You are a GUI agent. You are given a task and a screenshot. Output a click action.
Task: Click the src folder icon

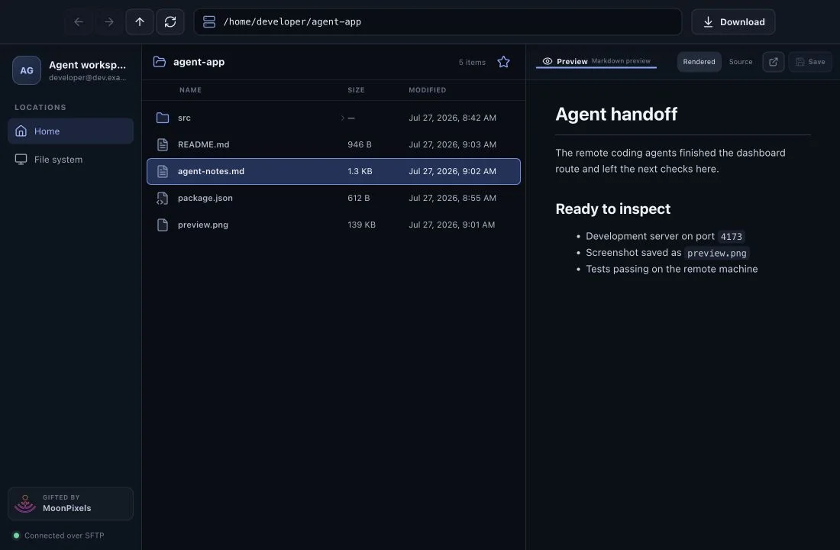point(163,118)
